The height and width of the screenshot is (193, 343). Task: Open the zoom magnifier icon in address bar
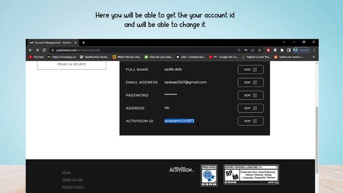(x=239, y=50)
